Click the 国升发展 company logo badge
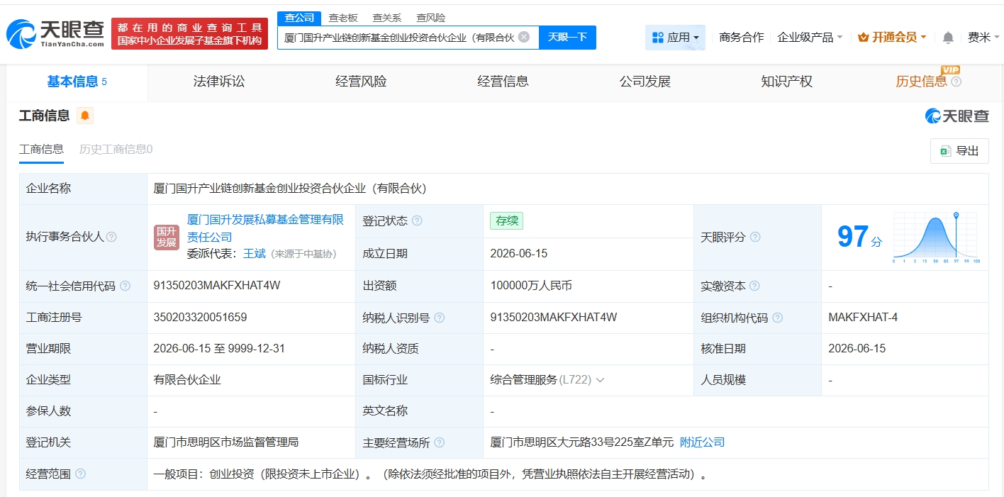This screenshot has height=497, width=1004. [167, 238]
